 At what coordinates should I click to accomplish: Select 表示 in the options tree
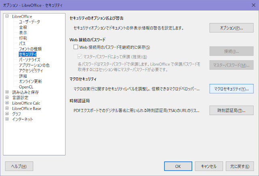point(23,33)
